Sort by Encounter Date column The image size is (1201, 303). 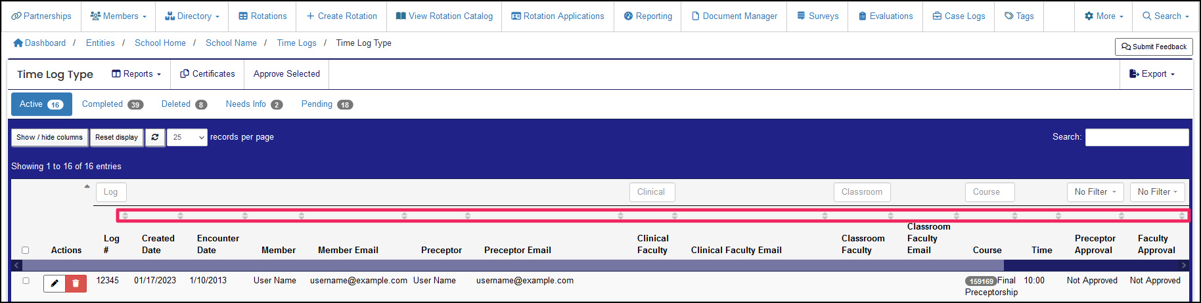(x=217, y=244)
